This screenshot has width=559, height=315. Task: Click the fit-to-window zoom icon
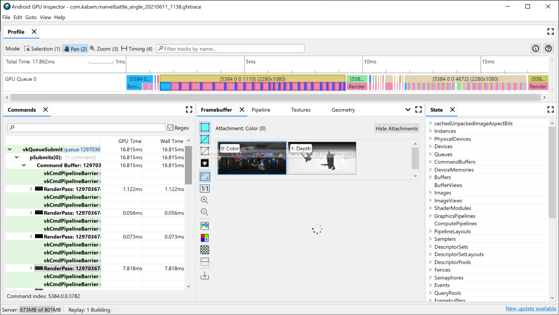point(205,176)
